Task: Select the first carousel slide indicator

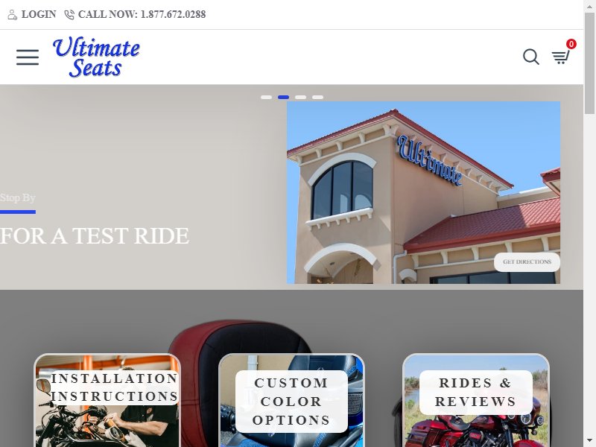Action: click(266, 98)
